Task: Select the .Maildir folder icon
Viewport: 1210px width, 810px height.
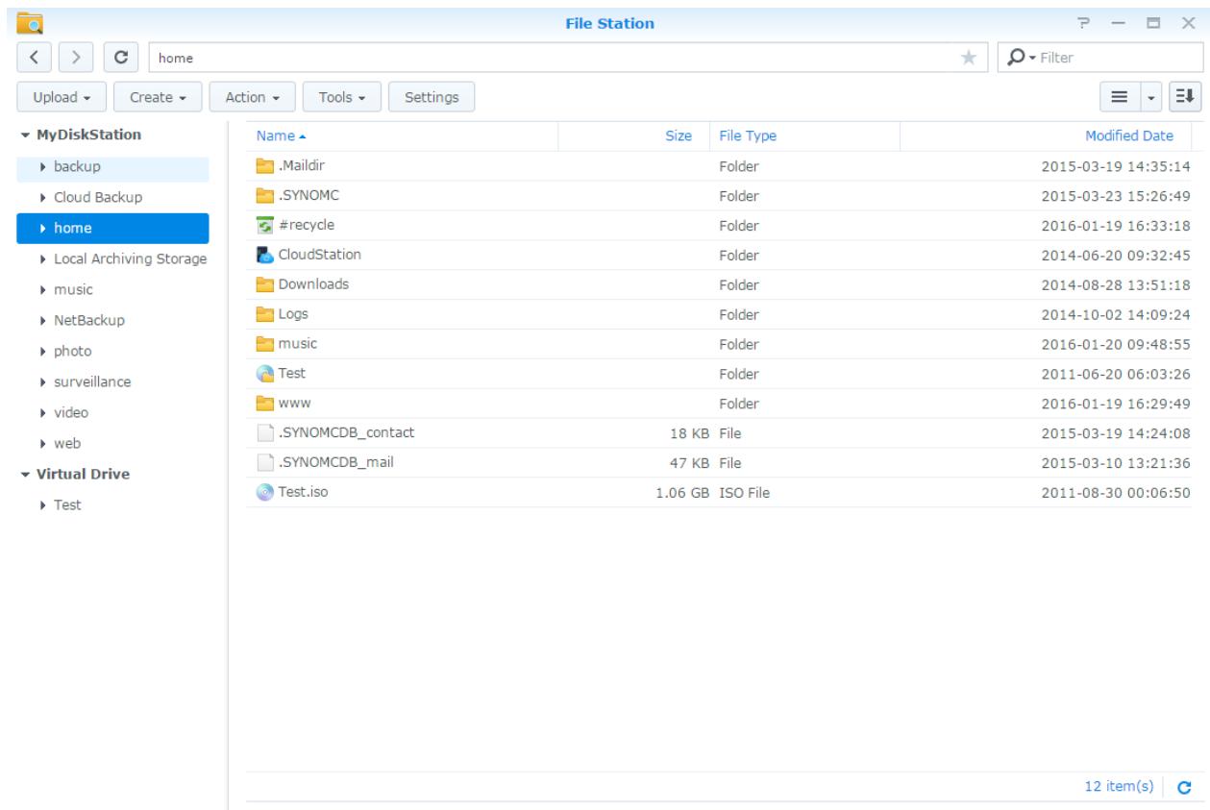Action: point(265,166)
